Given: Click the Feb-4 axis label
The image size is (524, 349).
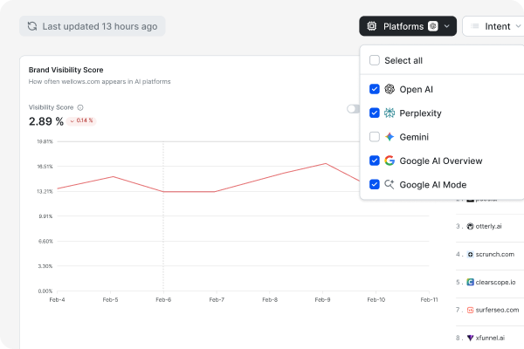Looking at the screenshot, I should pyautogui.click(x=57, y=299).
